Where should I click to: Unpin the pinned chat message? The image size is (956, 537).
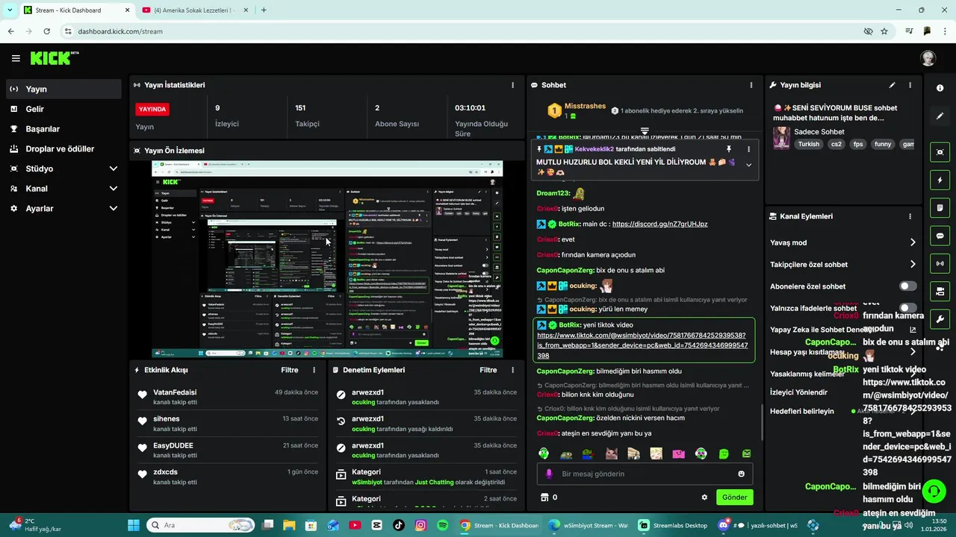pyautogui.click(x=729, y=149)
